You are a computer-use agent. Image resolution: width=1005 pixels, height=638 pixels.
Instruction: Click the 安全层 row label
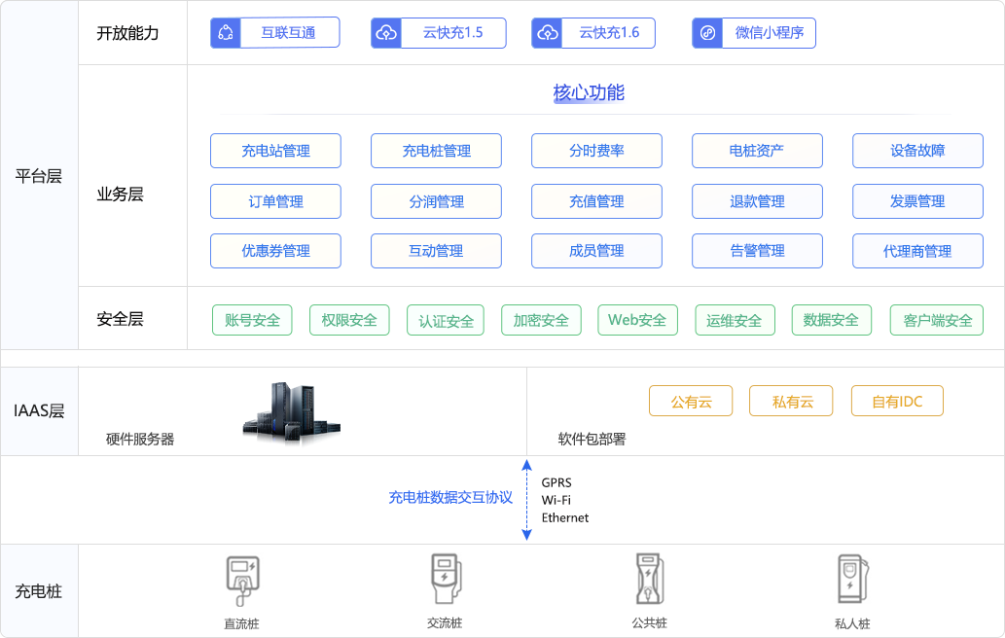click(120, 319)
